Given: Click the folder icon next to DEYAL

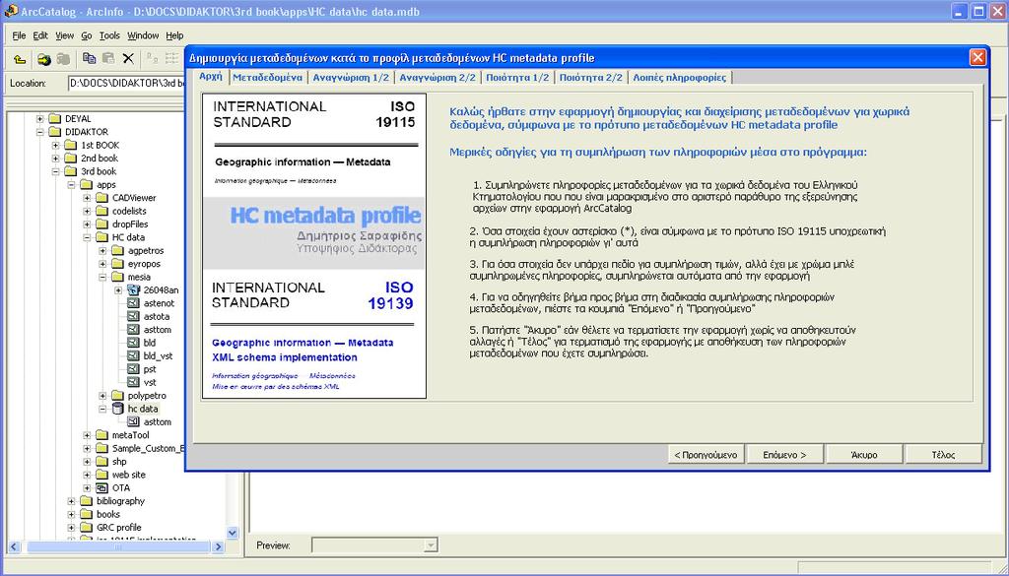Looking at the screenshot, I should [54, 119].
